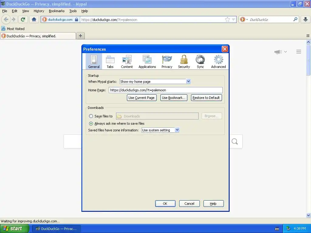Viewport: 311px width, 233px height.
Task: Cancel the Preferences dialog
Action: pyautogui.click(x=190, y=204)
